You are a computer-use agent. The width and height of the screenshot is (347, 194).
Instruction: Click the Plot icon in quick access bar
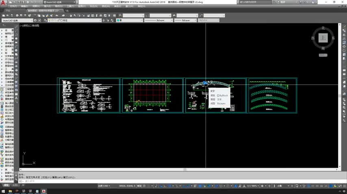click(28, 2)
